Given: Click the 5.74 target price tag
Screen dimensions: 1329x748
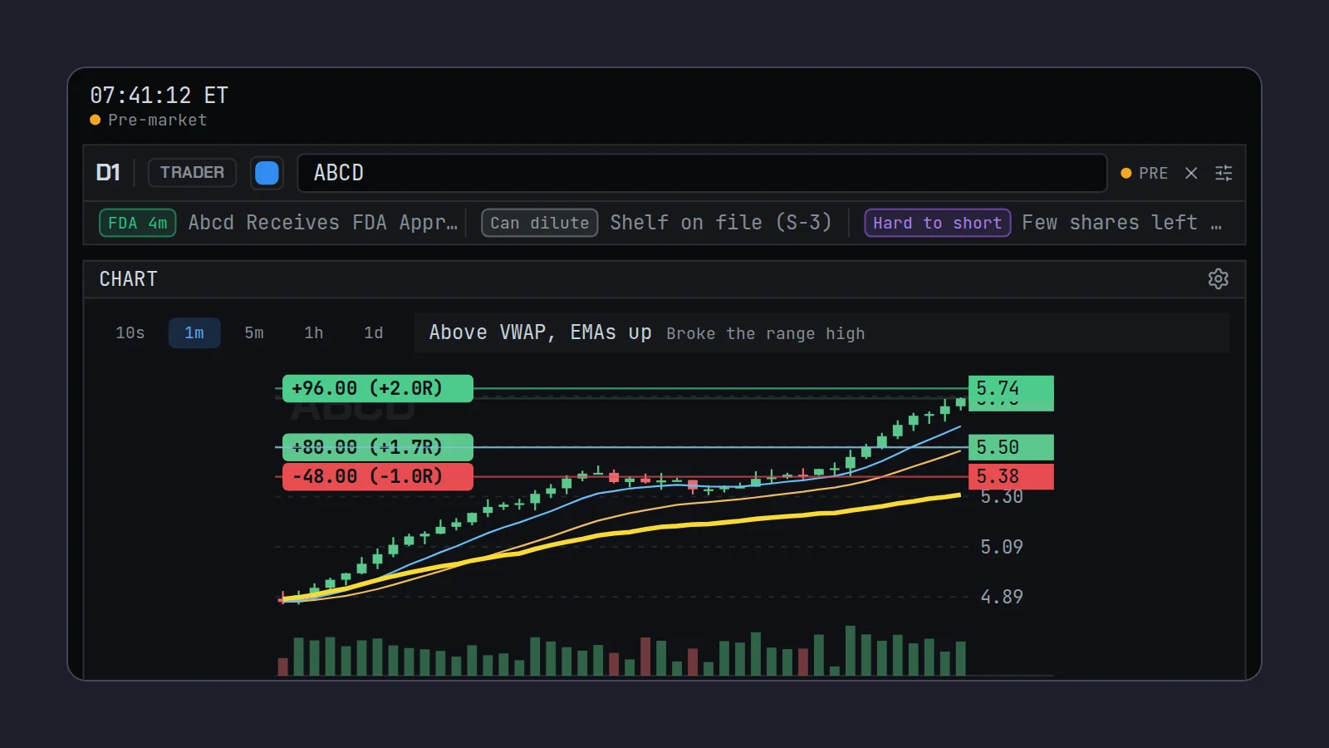Looking at the screenshot, I should [1011, 389].
